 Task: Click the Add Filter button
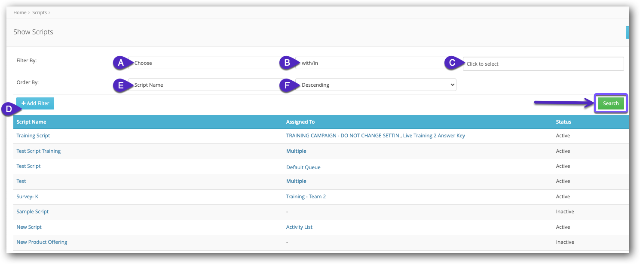point(35,103)
